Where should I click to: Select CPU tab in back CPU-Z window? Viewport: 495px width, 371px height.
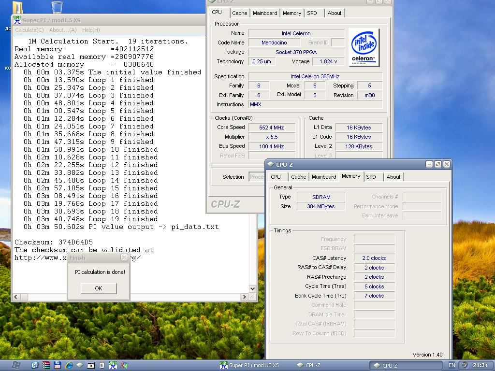coord(217,12)
